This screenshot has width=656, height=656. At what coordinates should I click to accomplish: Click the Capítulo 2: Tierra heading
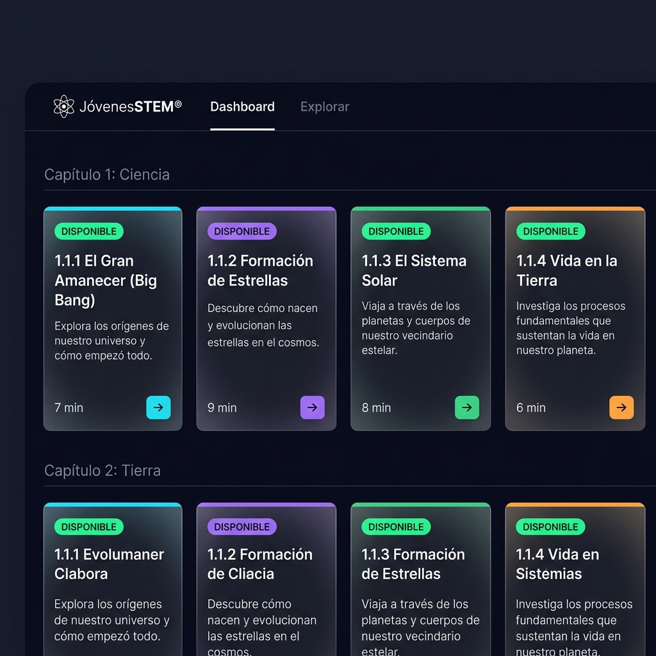[x=102, y=471]
